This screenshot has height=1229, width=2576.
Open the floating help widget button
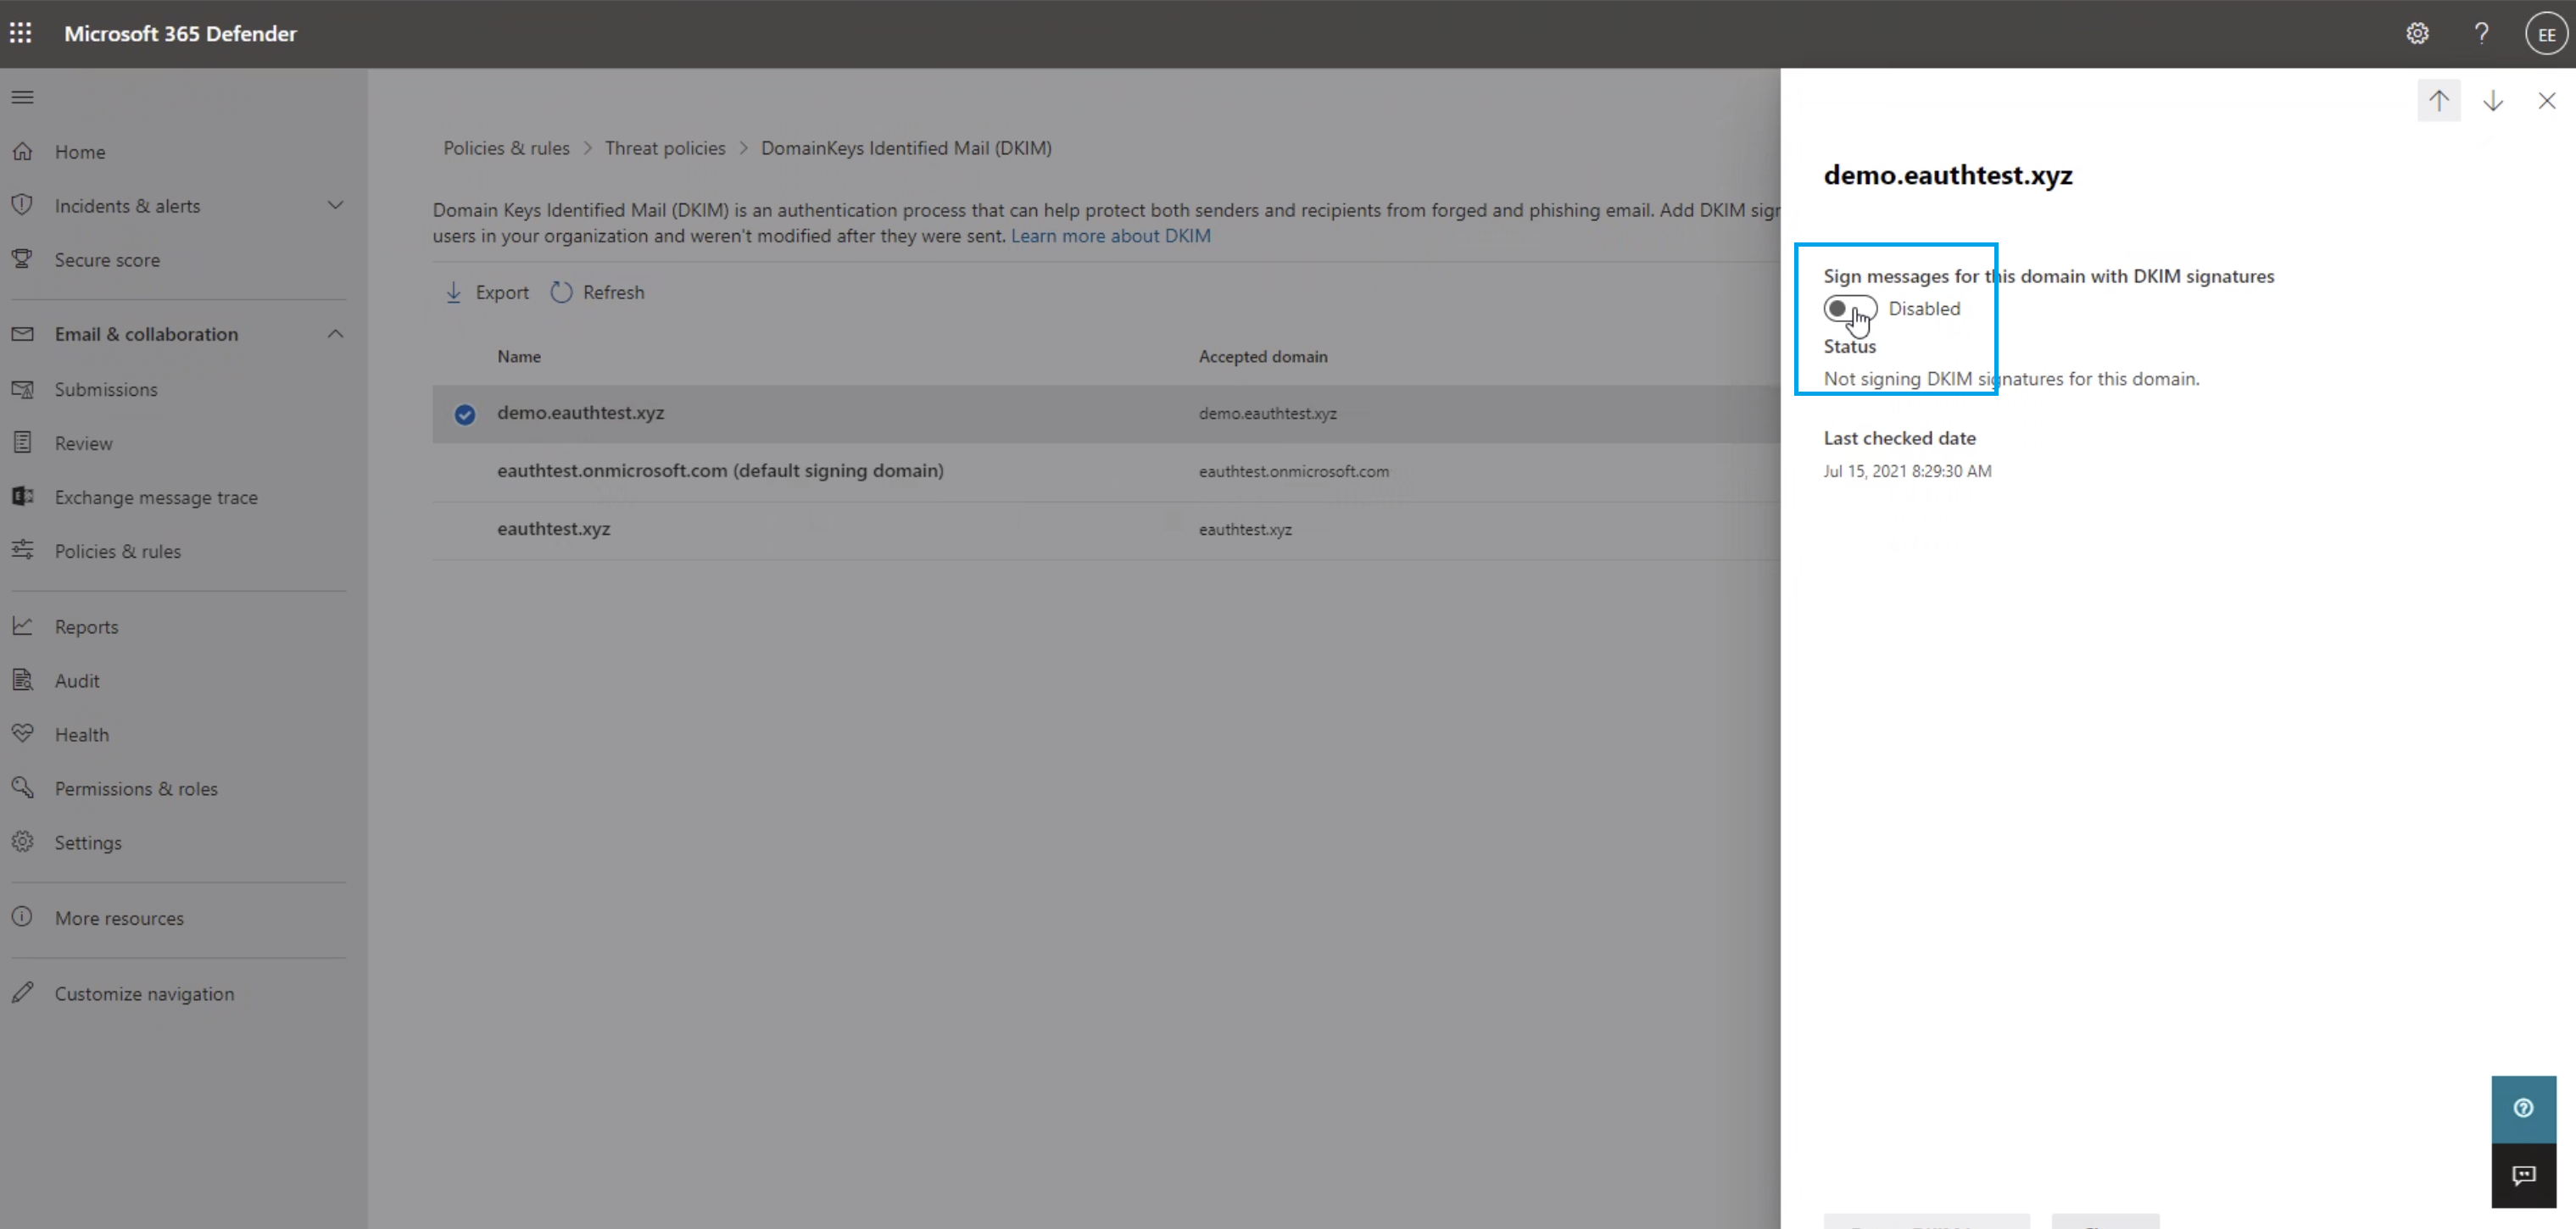click(2523, 1108)
